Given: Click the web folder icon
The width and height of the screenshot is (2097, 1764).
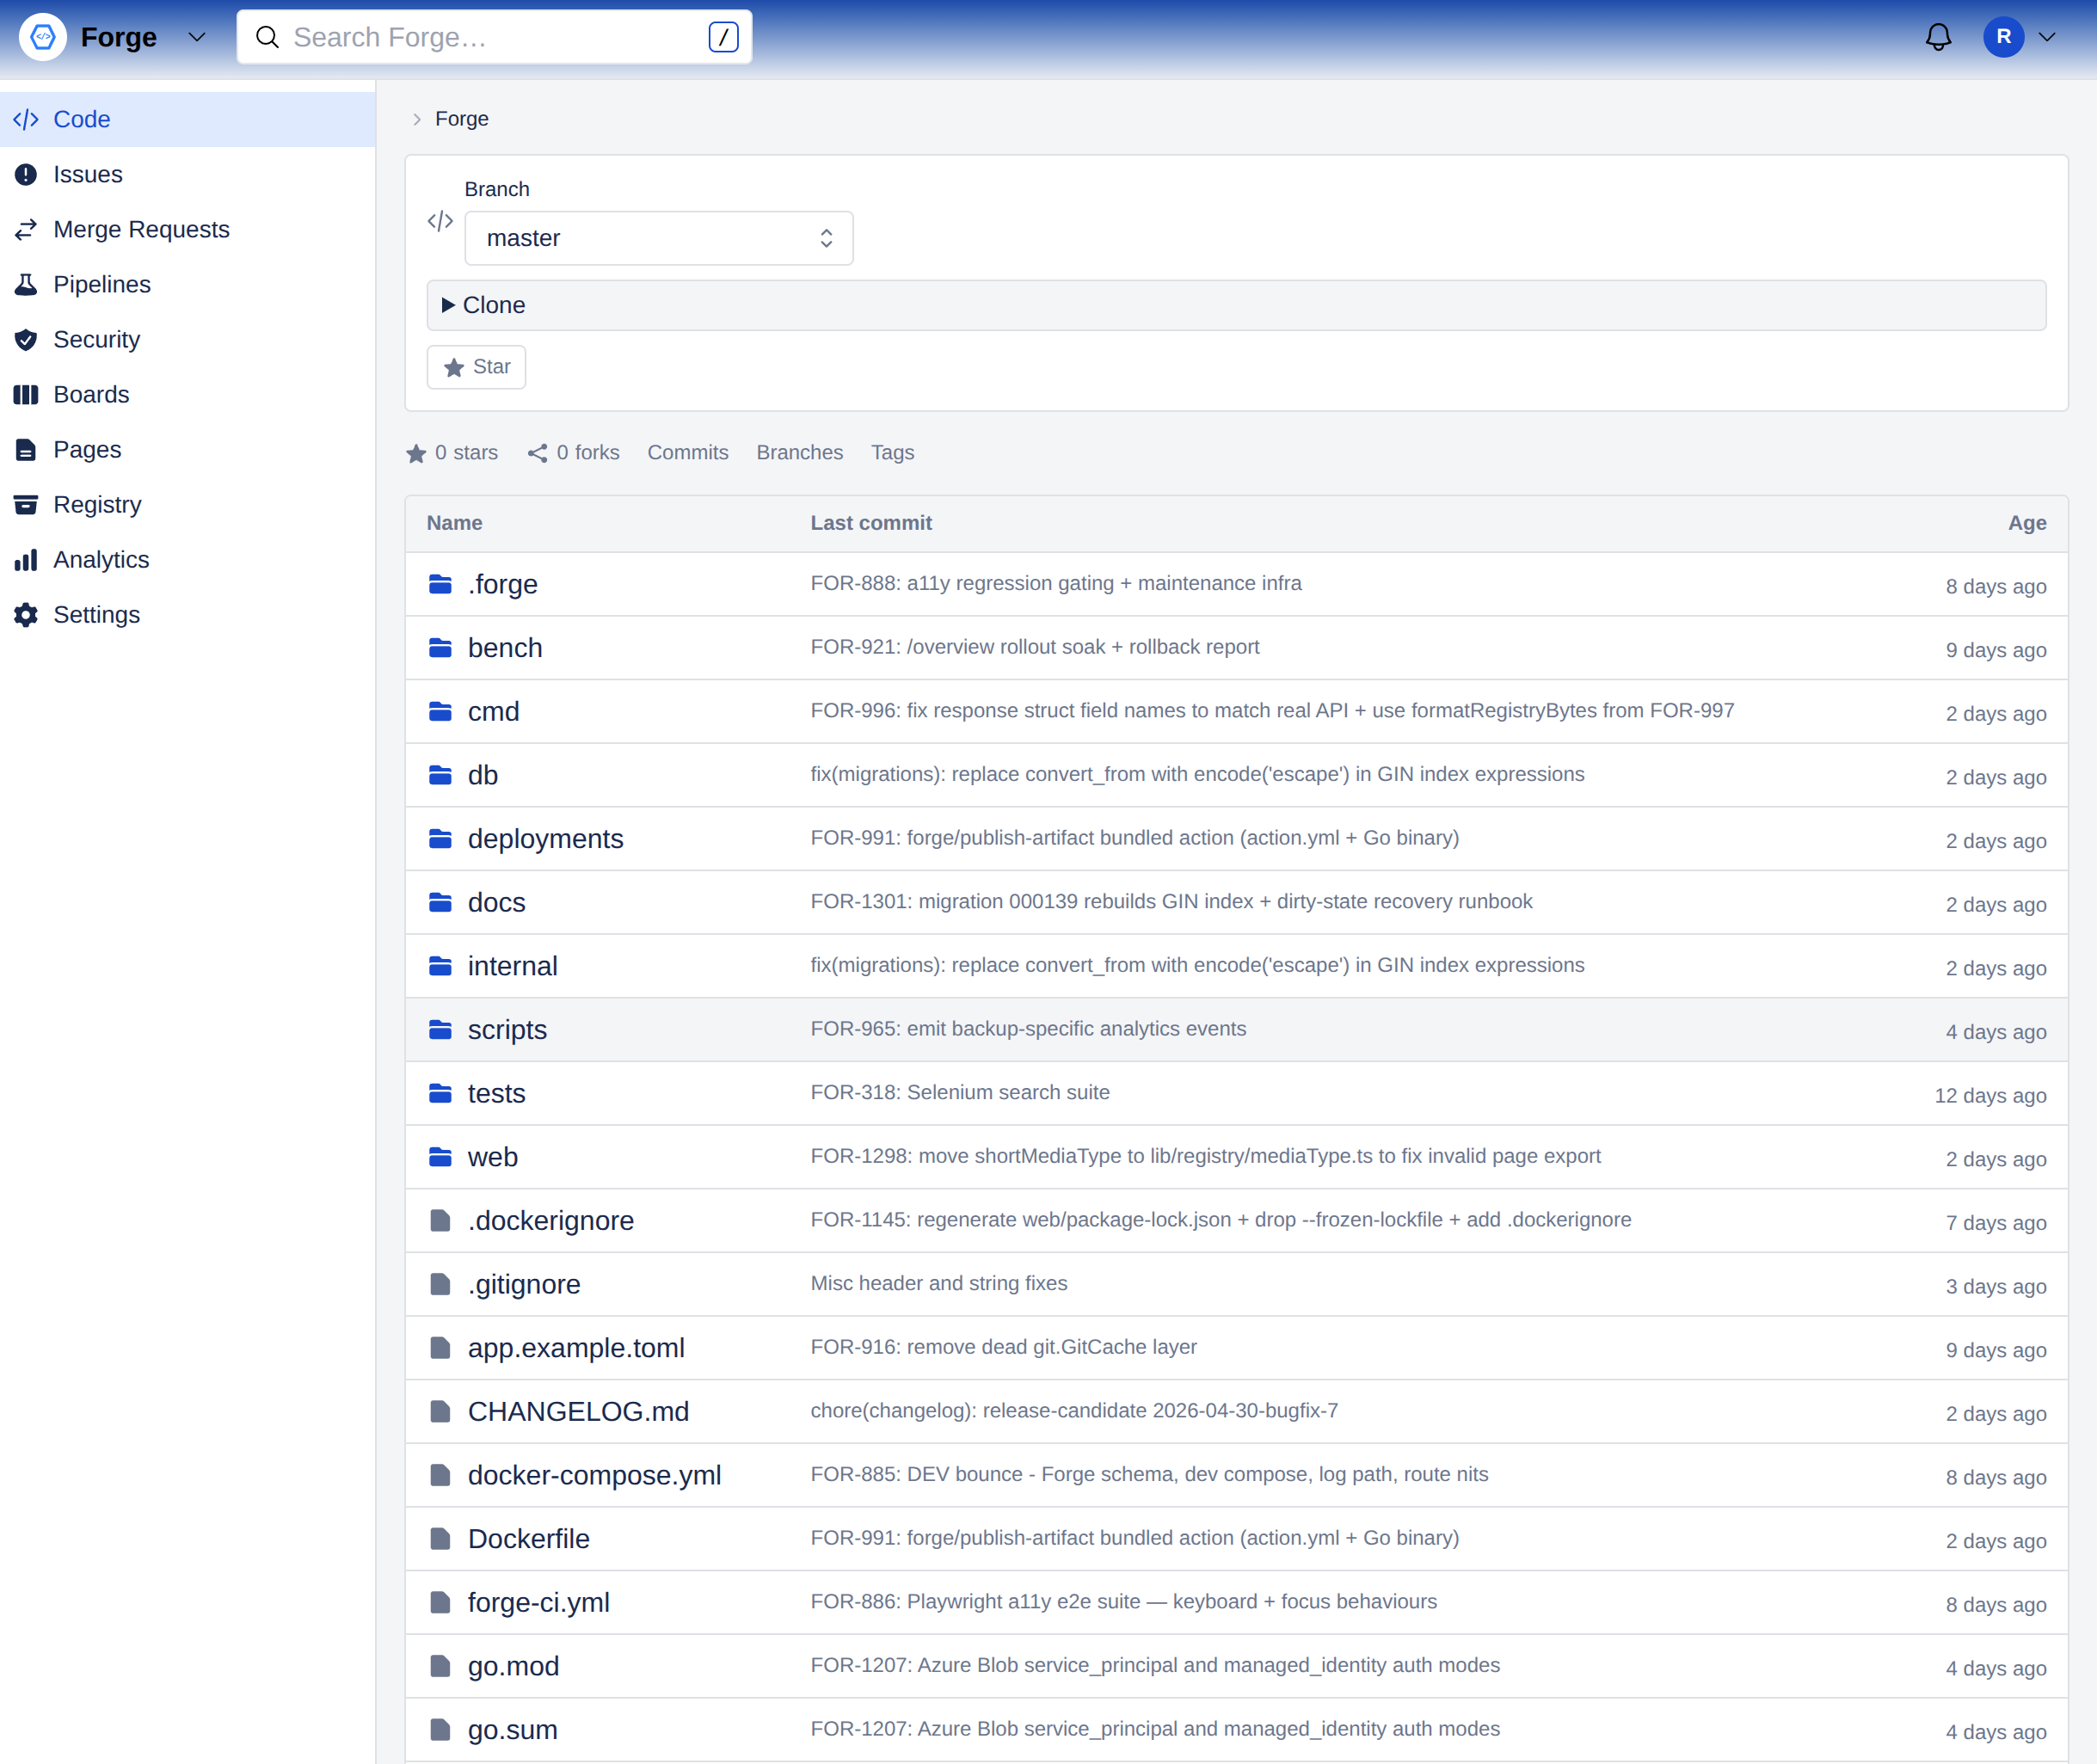Looking at the screenshot, I should tap(440, 1157).
